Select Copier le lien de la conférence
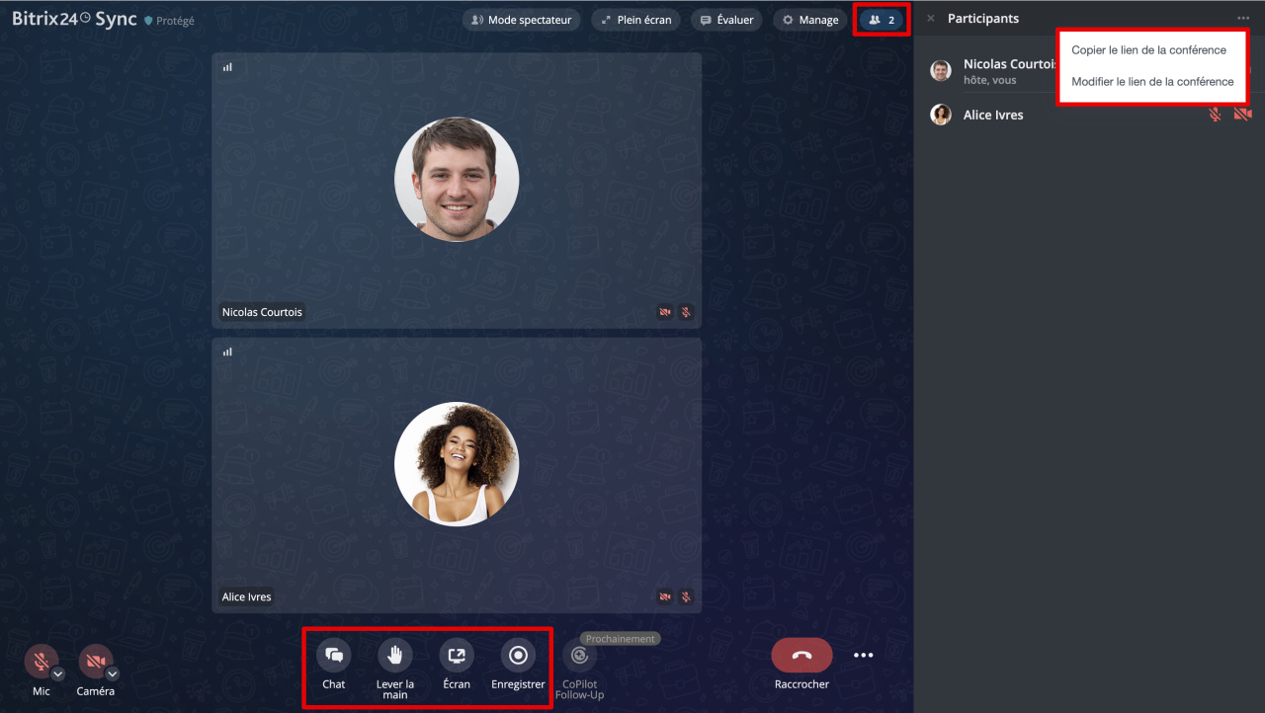This screenshot has height=713, width=1265. (x=1149, y=50)
